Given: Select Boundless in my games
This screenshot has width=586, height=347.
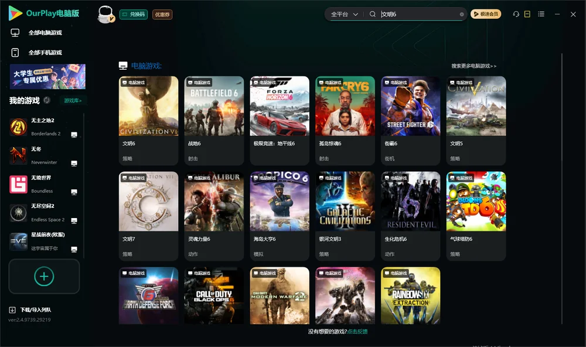Looking at the screenshot, I should click(44, 184).
